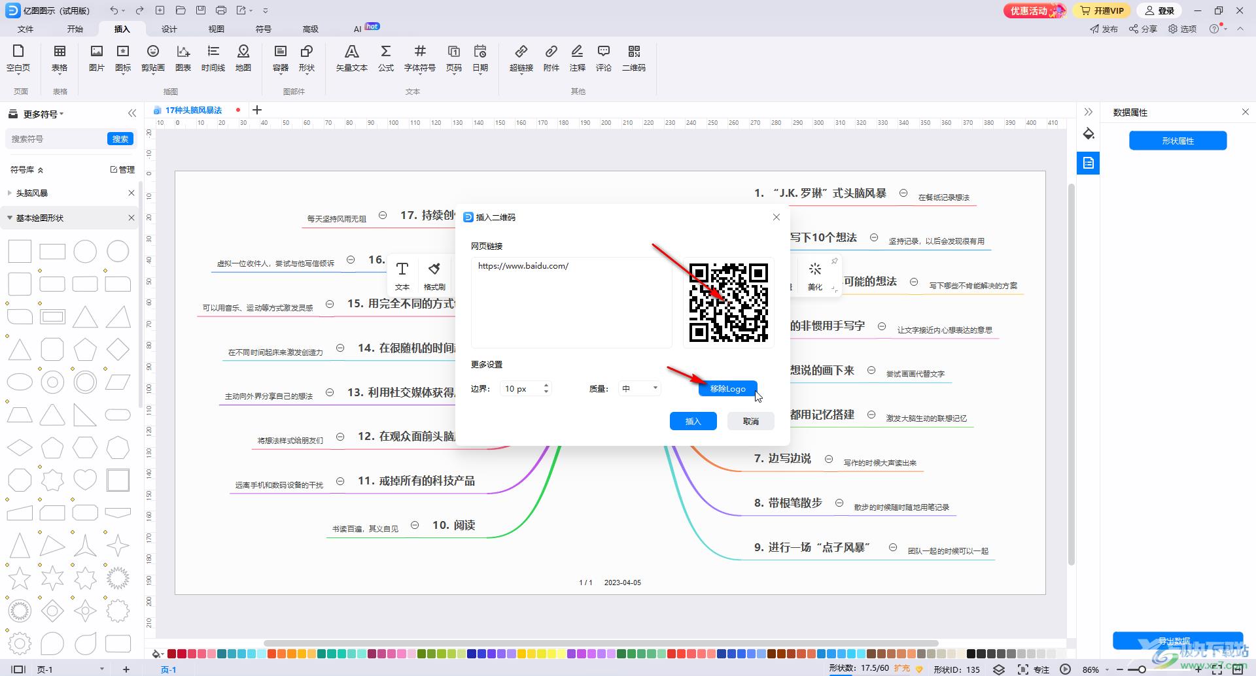Switch to the 设计 ribbon tab

pyautogui.click(x=169, y=29)
